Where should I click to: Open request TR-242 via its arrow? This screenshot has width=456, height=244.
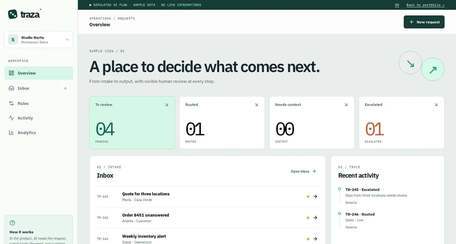coord(315,218)
